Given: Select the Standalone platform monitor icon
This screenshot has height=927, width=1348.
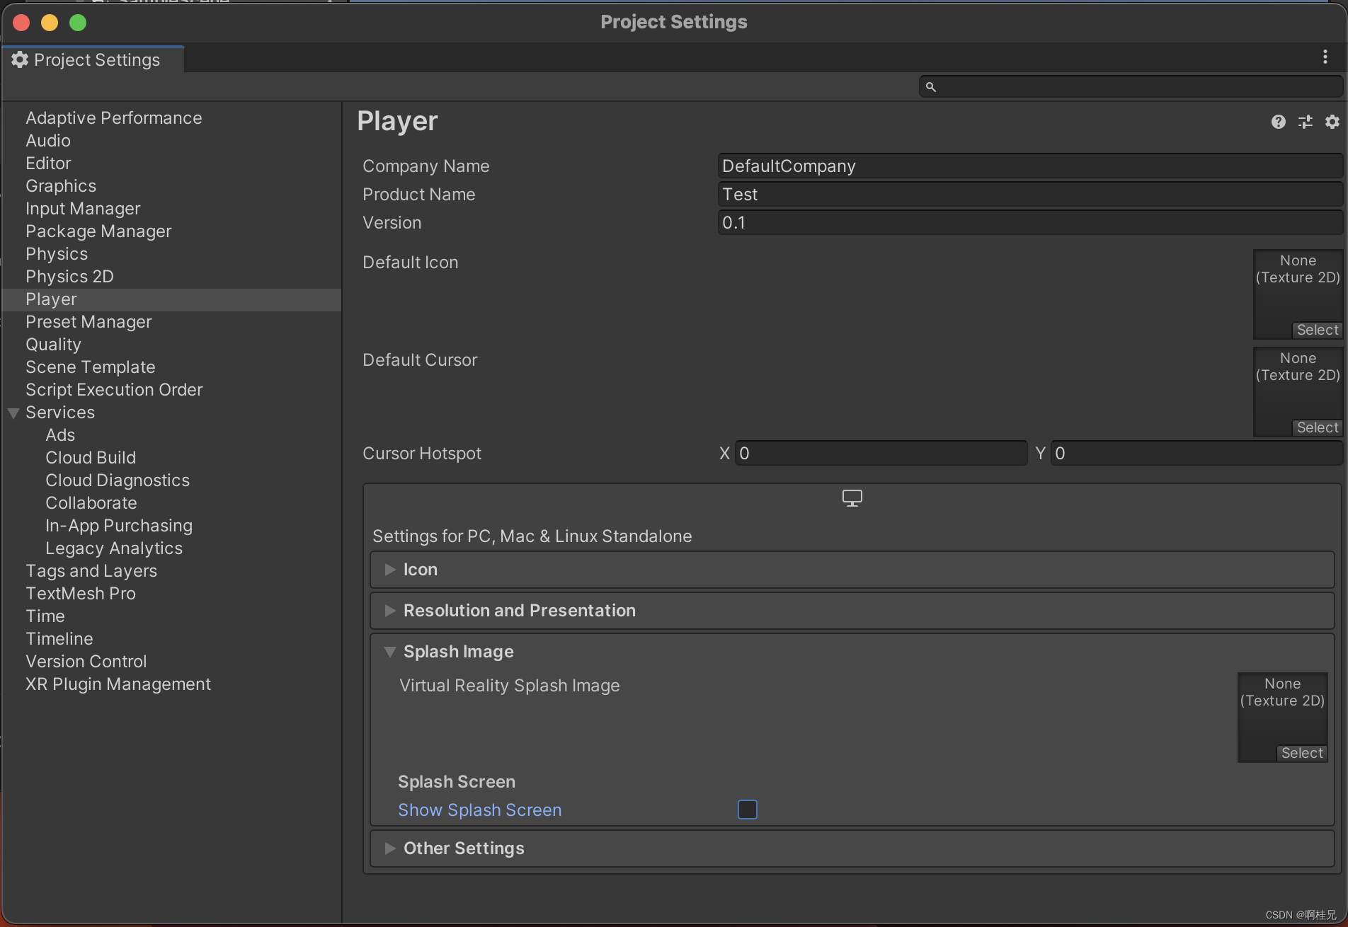Looking at the screenshot, I should pos(852,497).
